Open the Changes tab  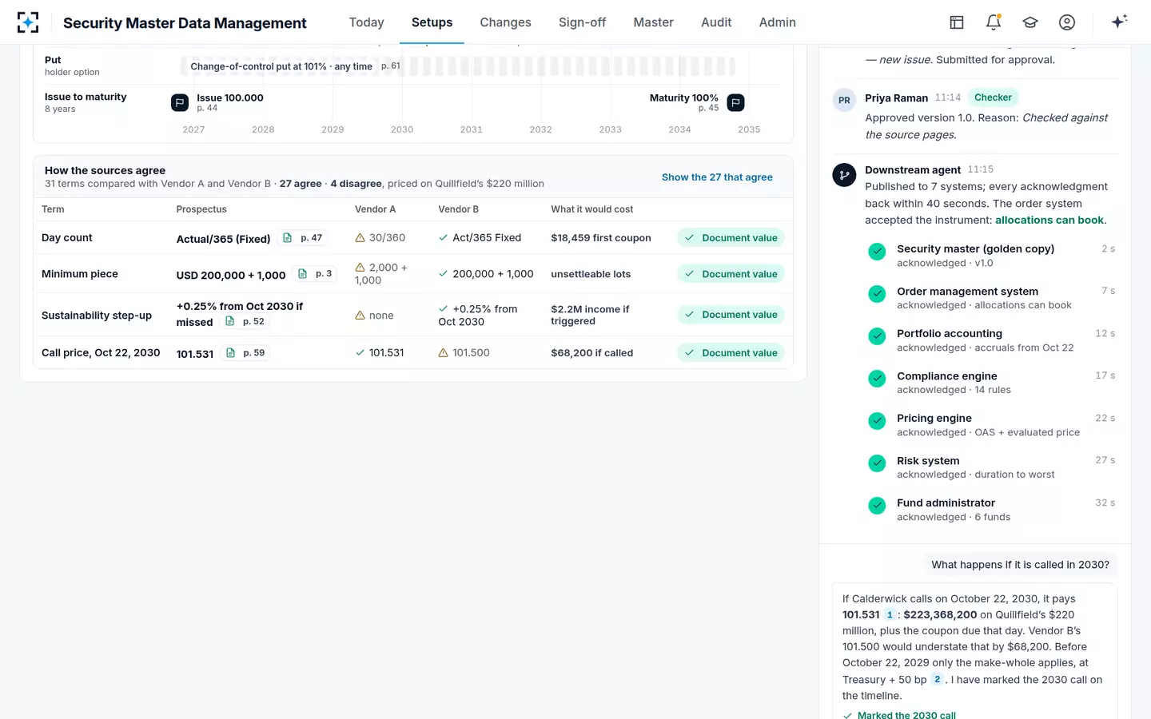pyautogui.click(x=505, y=22)
